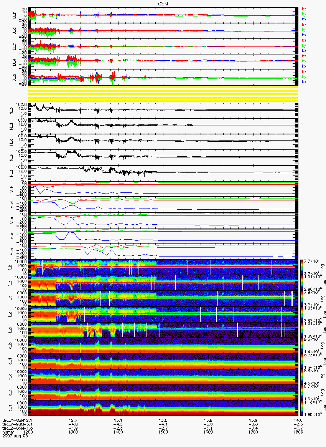
Task: Click the thc_Y-GSM row label
Action: [x=14, y=424]
